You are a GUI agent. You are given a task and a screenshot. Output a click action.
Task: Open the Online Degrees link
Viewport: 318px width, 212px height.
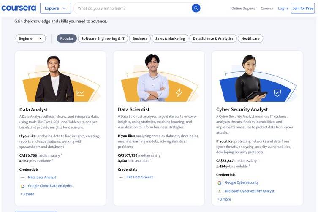(243, 8)
